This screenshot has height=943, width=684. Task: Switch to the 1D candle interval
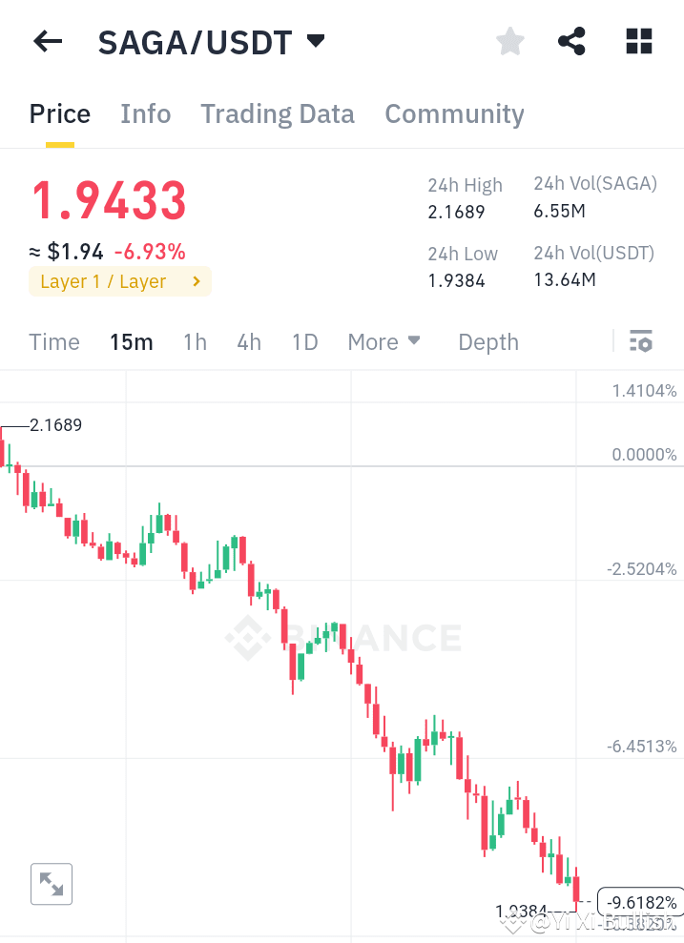(304, 341)
